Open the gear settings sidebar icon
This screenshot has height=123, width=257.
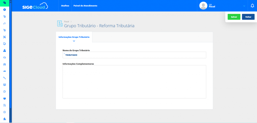click(5, 112)
